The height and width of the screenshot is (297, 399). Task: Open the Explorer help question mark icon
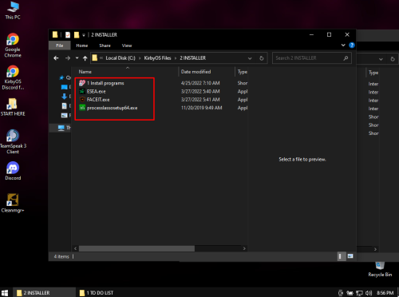point(352,46)
